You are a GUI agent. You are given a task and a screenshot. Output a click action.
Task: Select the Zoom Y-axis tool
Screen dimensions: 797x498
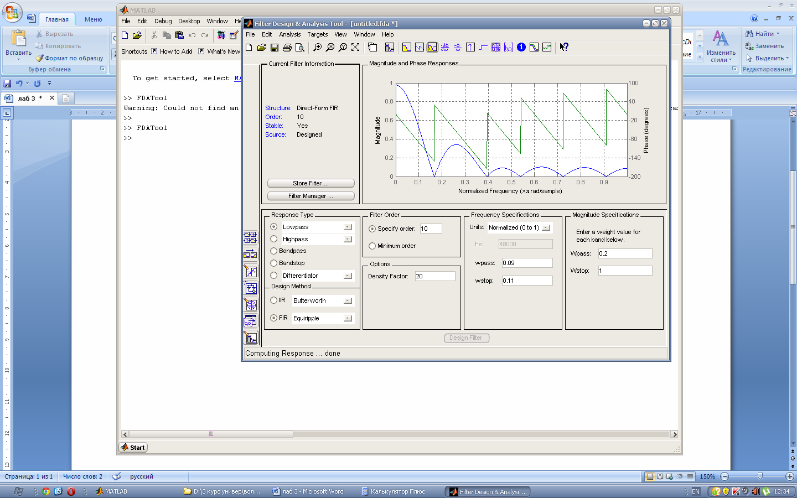tap(343, 48)
